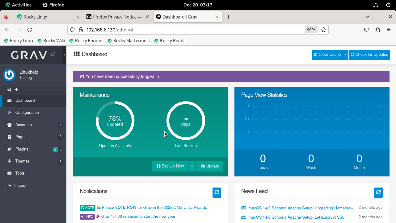Click the 90% zoom level indicator
The height and width of the screenshot is (223, 396).
311,30
